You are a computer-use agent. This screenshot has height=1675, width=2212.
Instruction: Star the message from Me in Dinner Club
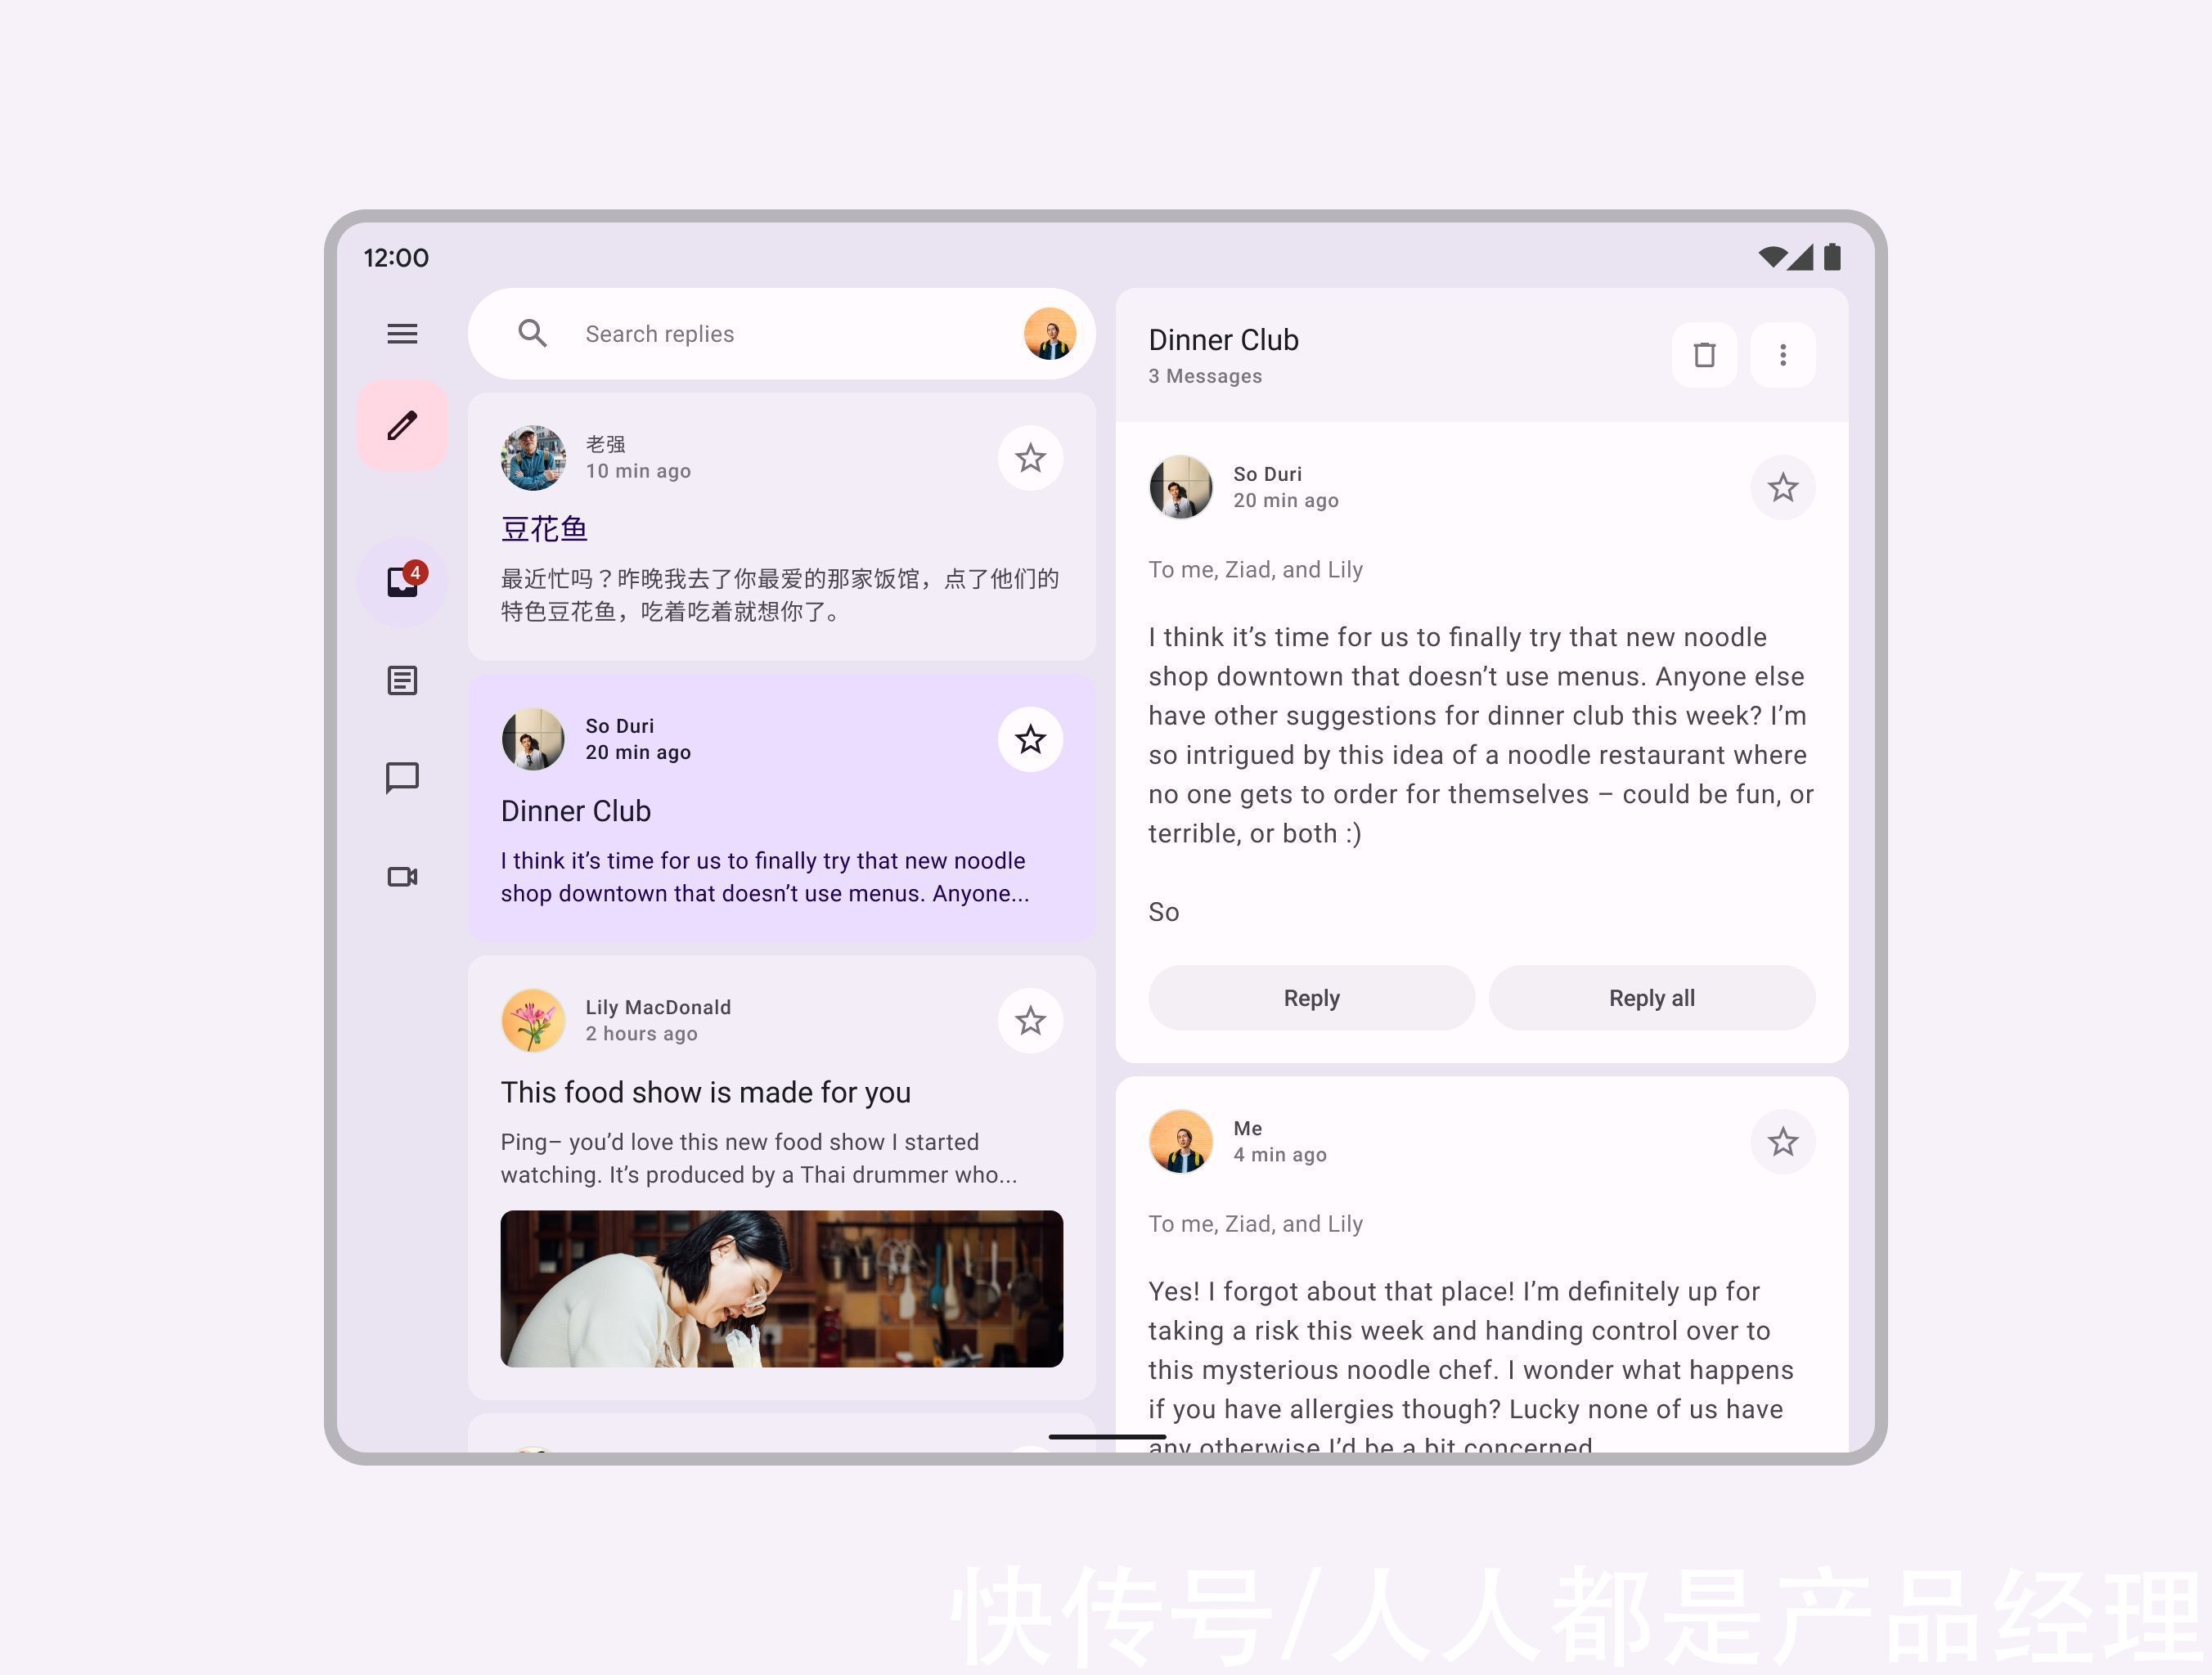tap(1783, 1142)
